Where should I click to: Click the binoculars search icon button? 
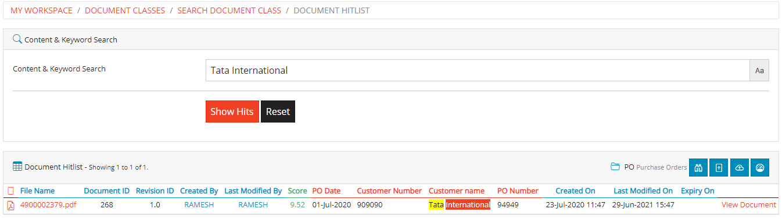tap(698, 167)
